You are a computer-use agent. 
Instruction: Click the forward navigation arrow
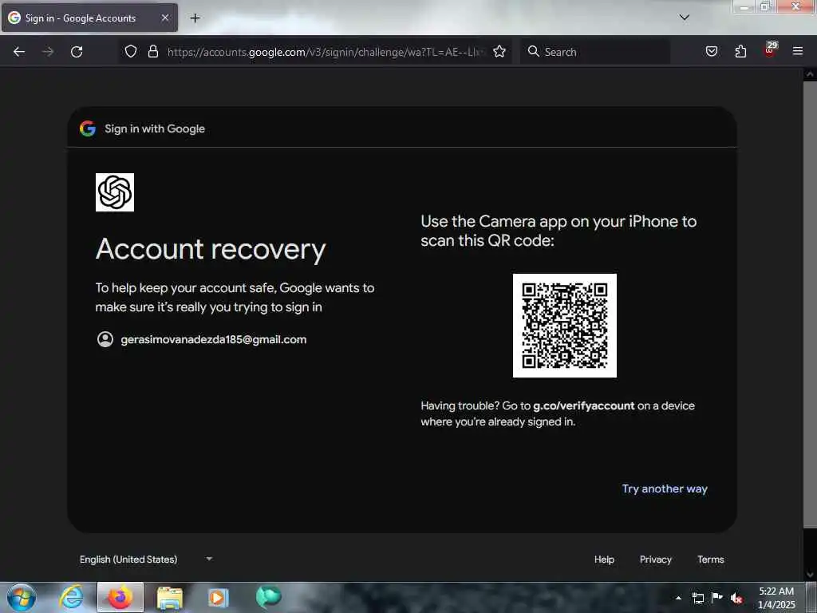(x=48, y=52)
